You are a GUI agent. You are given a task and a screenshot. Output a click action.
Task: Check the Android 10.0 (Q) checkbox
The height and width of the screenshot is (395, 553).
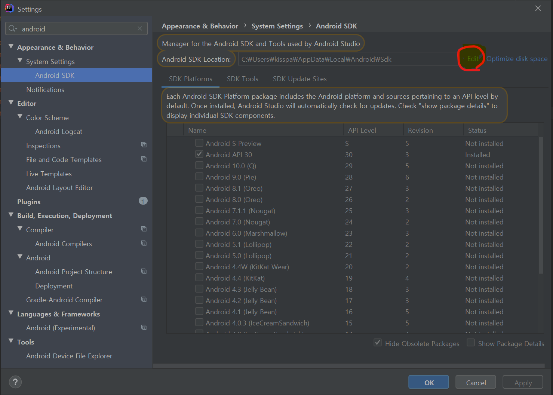[x=199, y=165]
